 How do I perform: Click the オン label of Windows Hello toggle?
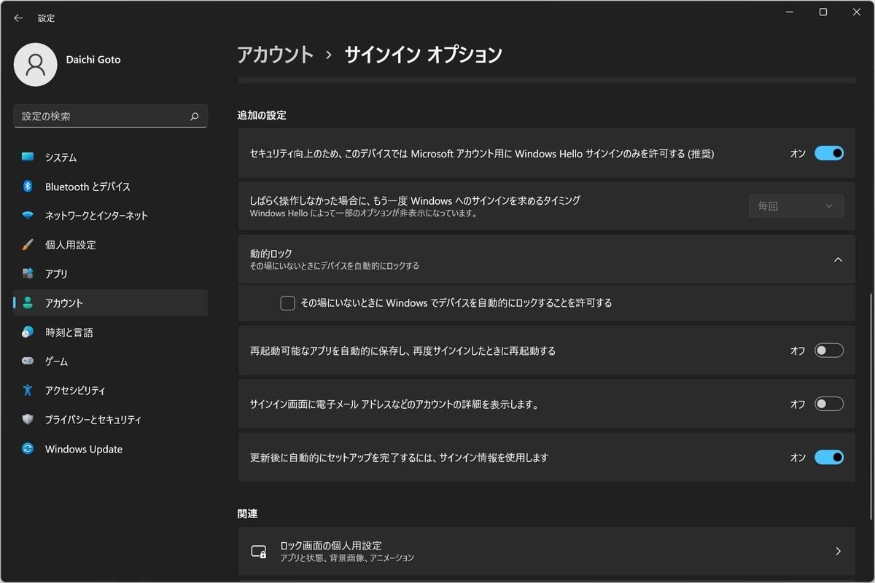tap(798, 154)
